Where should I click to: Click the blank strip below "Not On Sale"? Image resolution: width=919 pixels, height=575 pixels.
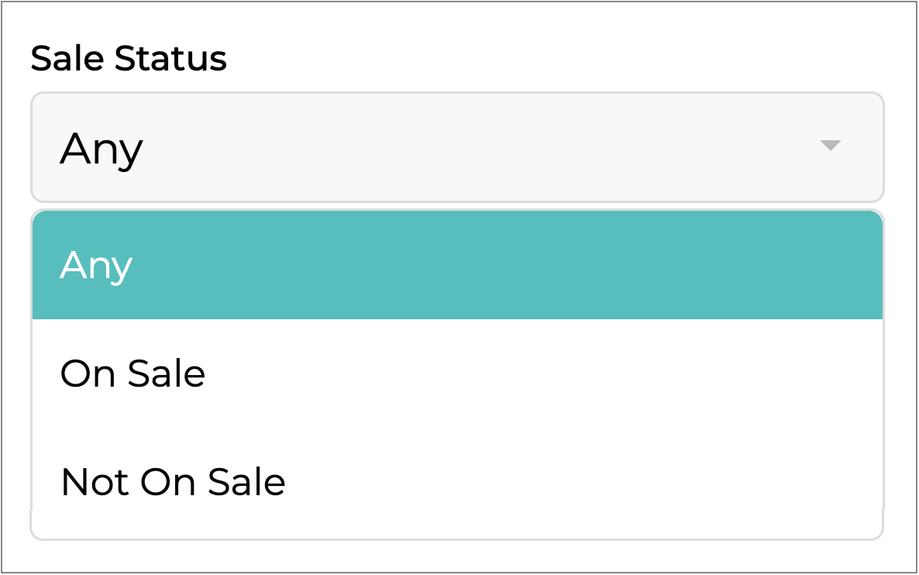pos(457,525)
